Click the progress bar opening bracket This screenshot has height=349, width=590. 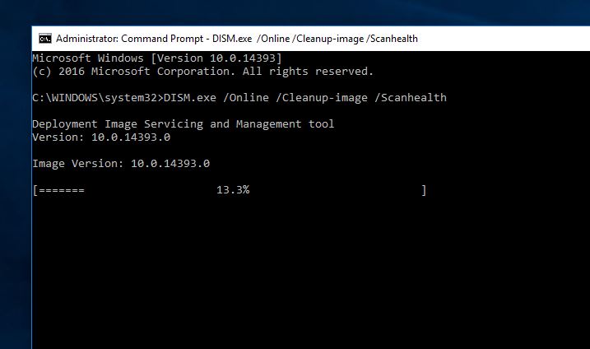[35, 190]
